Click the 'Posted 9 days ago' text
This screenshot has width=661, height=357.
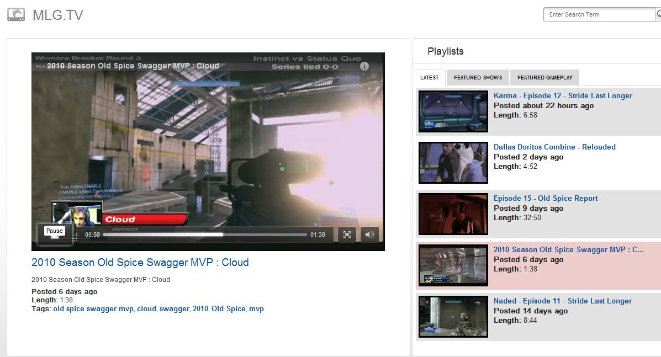pos(528,209)
